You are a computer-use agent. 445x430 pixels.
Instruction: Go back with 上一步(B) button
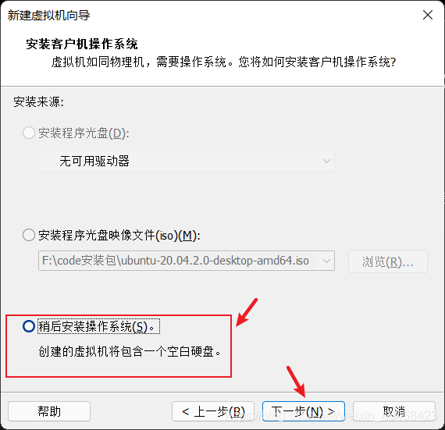tap(213, 411)
